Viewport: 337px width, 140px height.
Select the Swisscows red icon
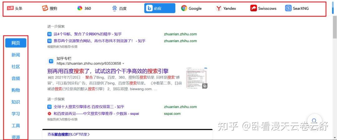pos(254,8)
